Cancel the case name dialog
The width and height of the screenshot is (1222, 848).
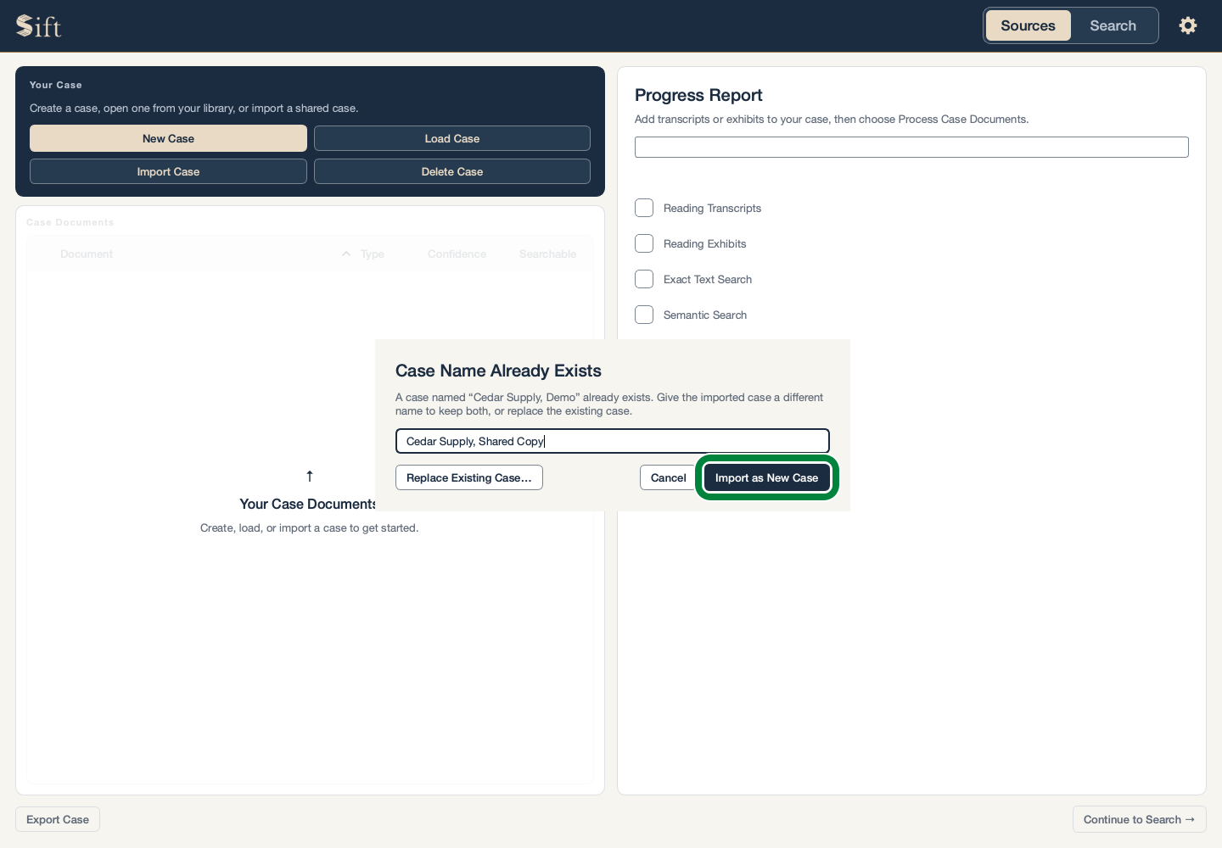point(669,477)
